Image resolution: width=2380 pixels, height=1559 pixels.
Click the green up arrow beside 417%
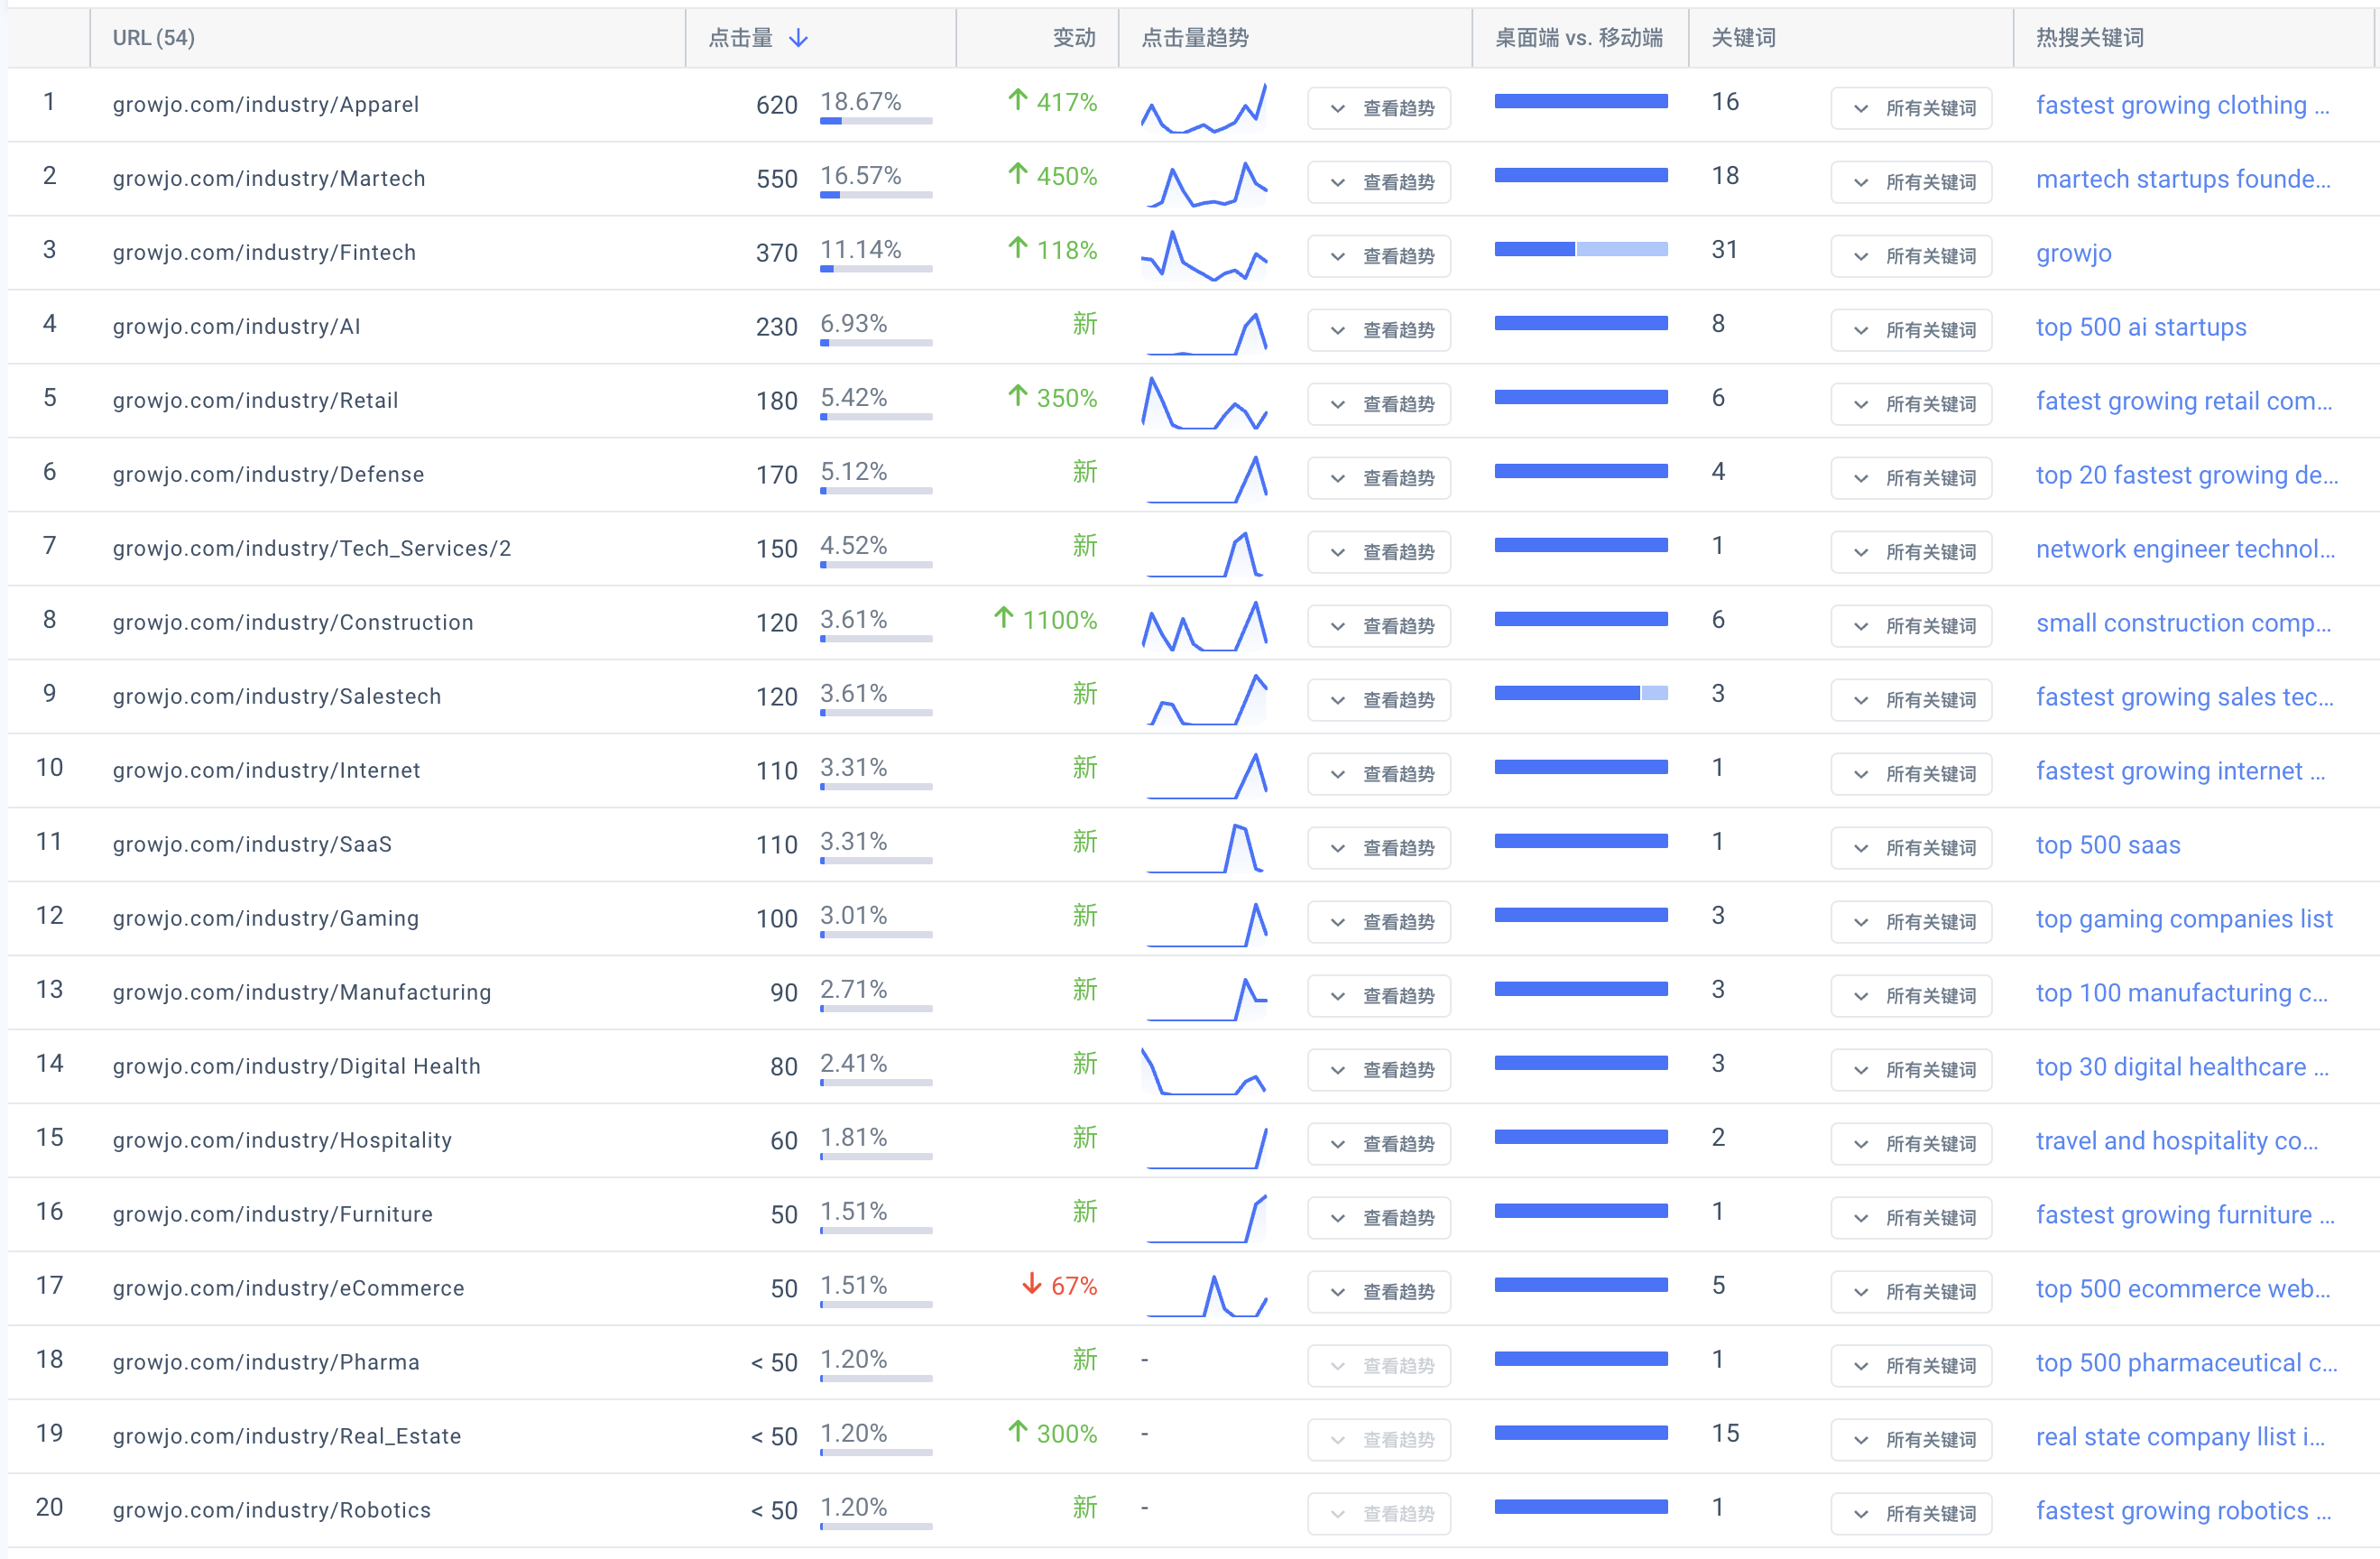(1018, 100)
